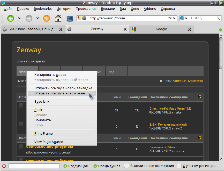Close the Zenway tab
Viewport: 224px width, 171px height.
click(x=125, y=29)
